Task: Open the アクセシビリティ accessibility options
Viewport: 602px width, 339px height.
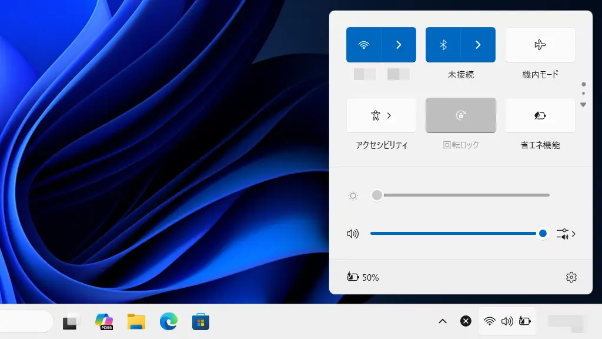Action: 381,115
